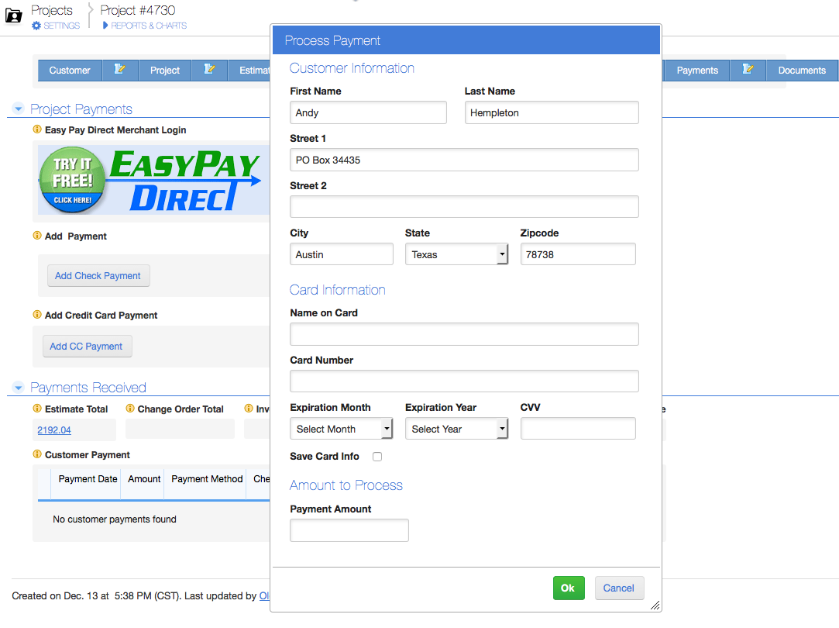
Task: Collapse the Payments Received section
Action: pyautogui.click(x=18, y=387)
